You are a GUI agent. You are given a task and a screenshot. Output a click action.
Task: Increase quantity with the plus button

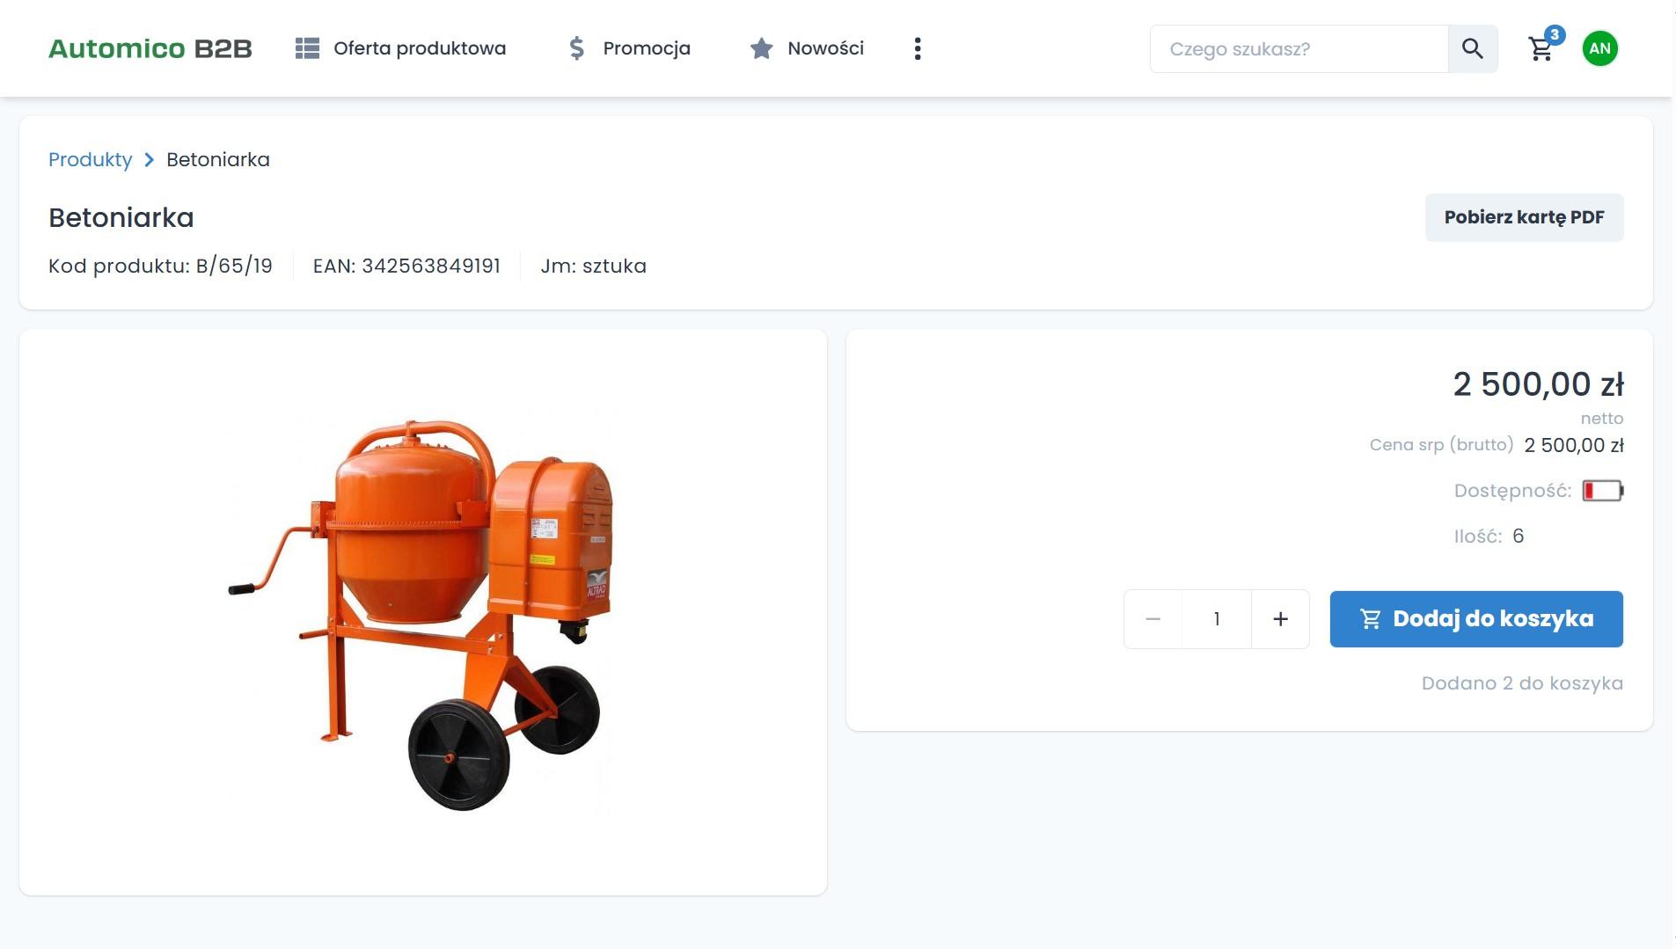coord(1280,619)
